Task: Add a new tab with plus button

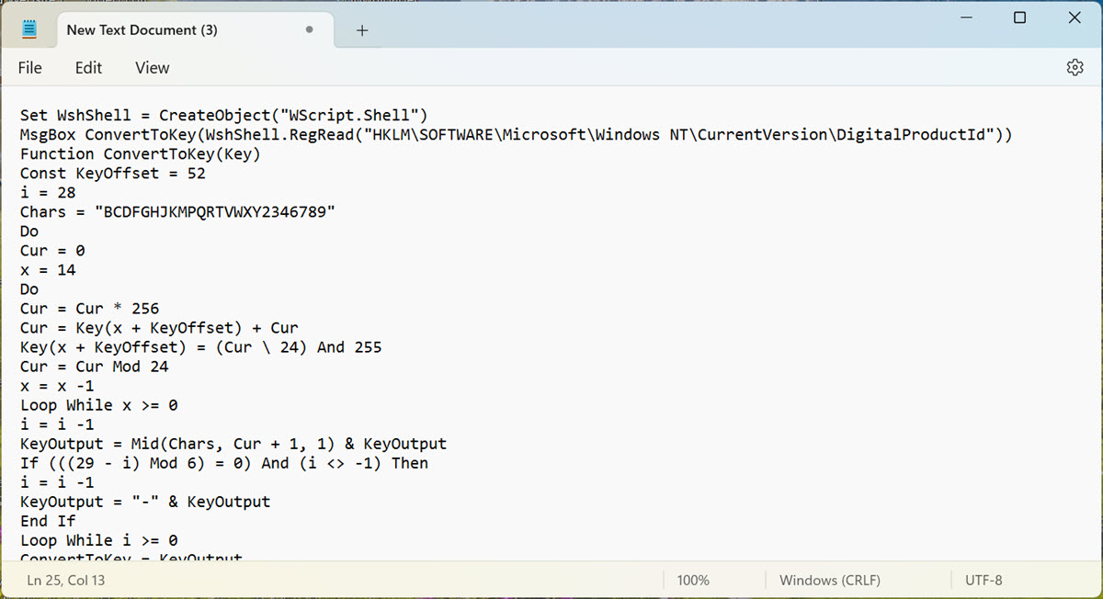Action: (362, 30)
